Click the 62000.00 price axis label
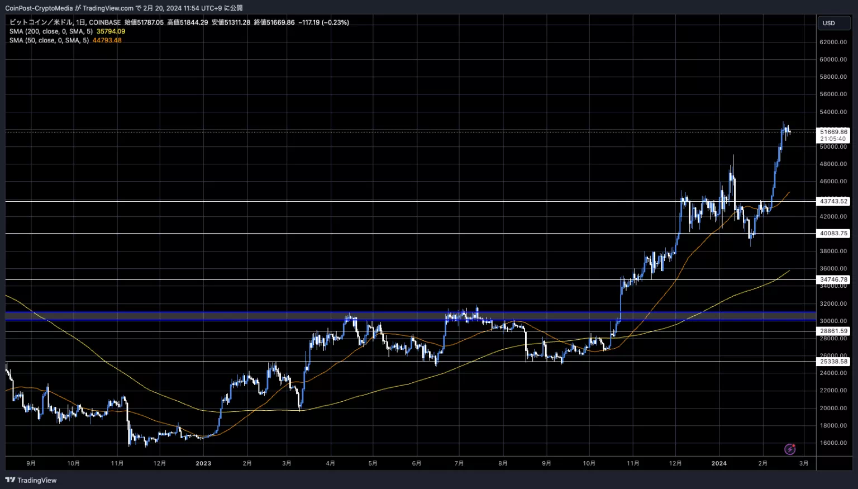Screen dimensions: 858x489 pyautogui.click(x=833, y=42)
